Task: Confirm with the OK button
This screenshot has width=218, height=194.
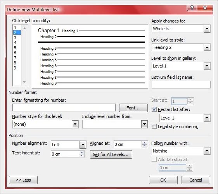Action: click(x=163, y=180)
